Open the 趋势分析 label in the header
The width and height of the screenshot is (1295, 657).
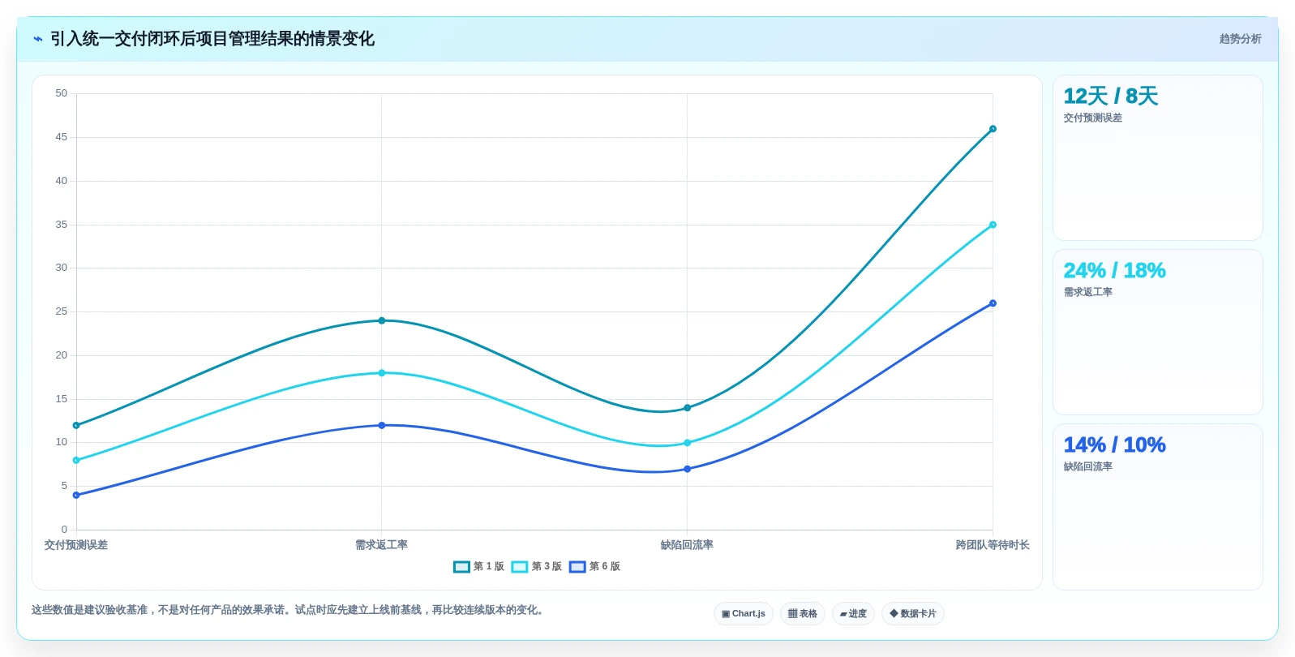tap(1240, 39)
